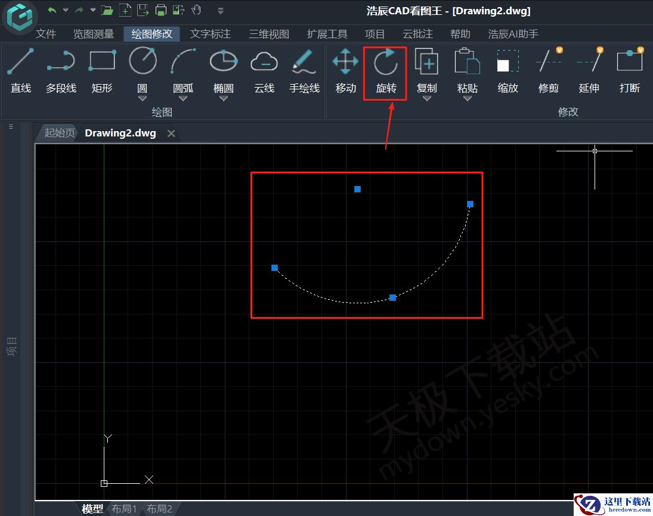Screen dimensions: 653x516
Task: Select the 延伸 extend tool
Action: pyautogui.click(x=589, y=70)
